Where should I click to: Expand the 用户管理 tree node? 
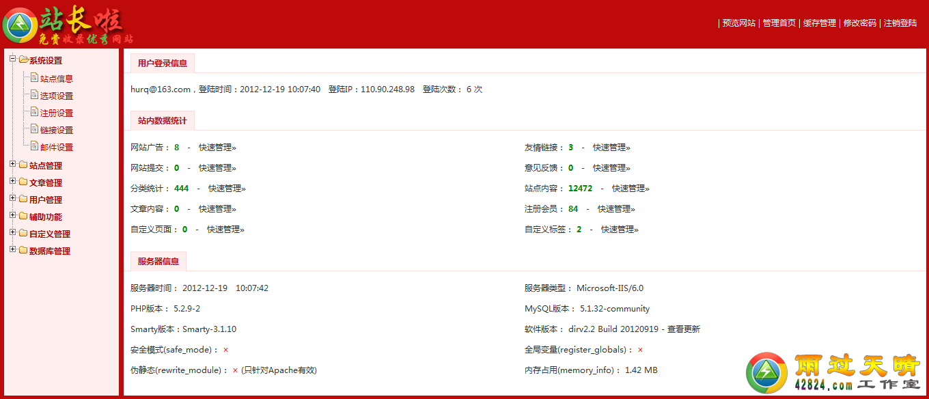click(12, 198)
